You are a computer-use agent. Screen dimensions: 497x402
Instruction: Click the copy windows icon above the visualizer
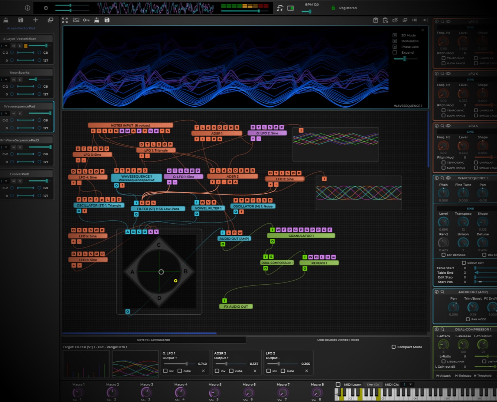point(405,20)
